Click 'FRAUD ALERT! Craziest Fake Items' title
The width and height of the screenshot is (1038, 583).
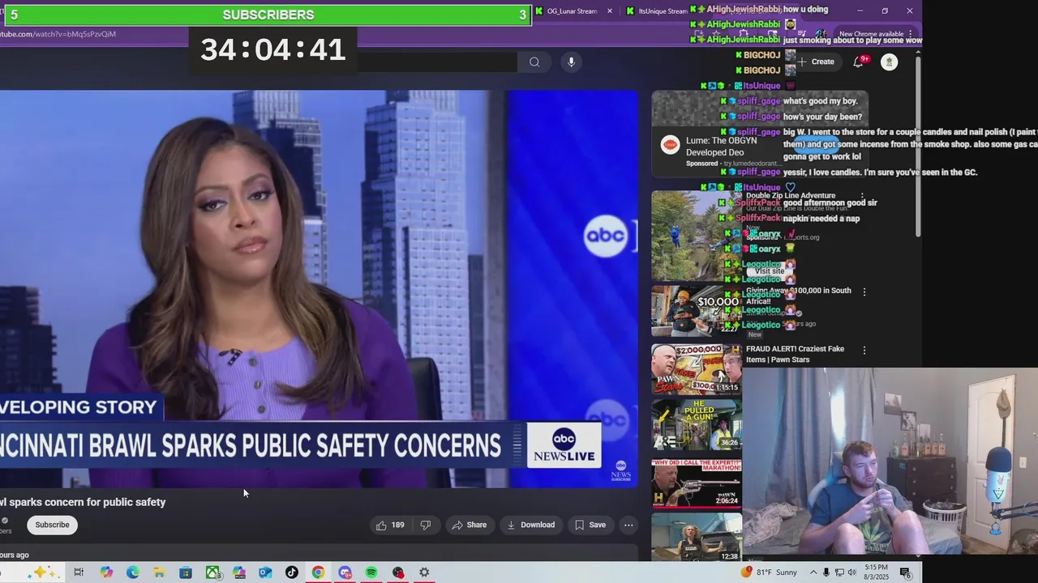click(x=795, y=354)
